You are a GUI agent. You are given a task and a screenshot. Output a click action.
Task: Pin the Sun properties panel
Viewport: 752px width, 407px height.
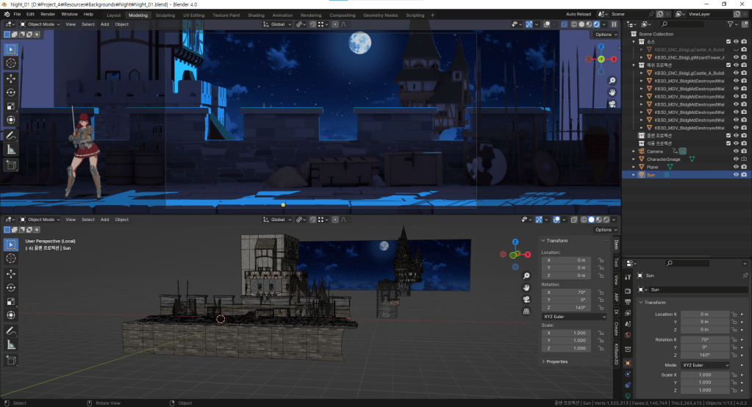pos(745,275)
